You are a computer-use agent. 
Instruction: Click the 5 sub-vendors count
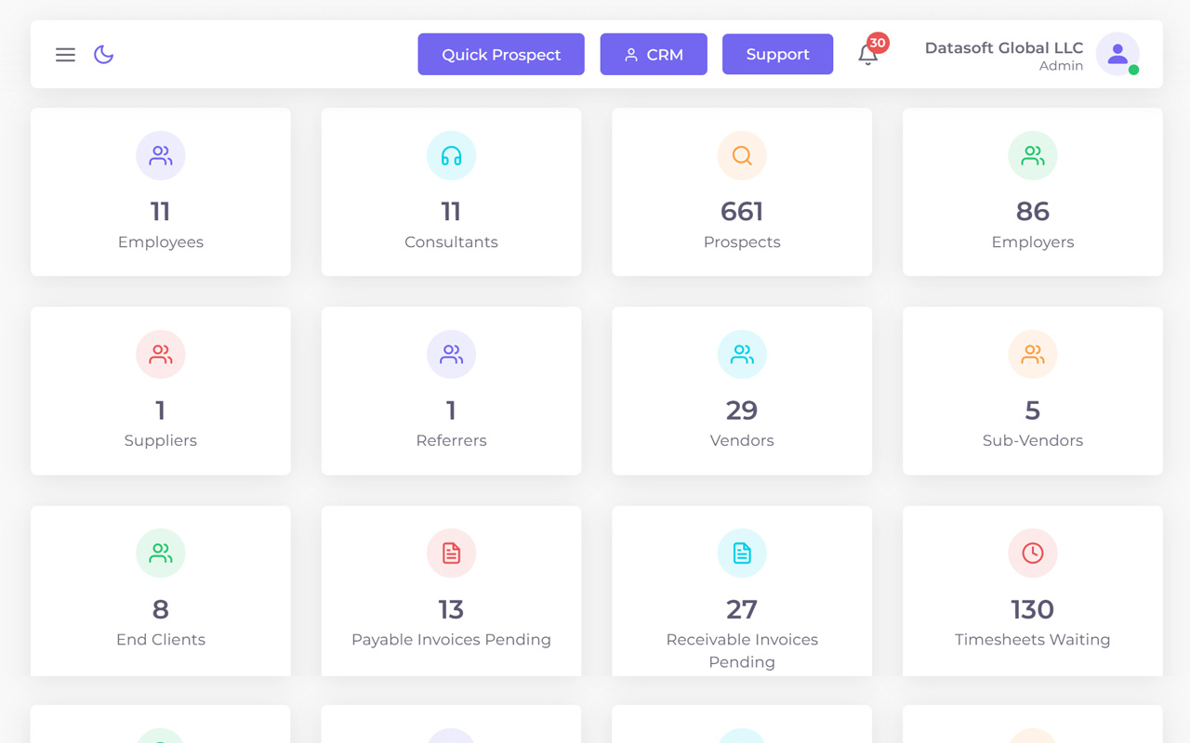coord(1033,411)
